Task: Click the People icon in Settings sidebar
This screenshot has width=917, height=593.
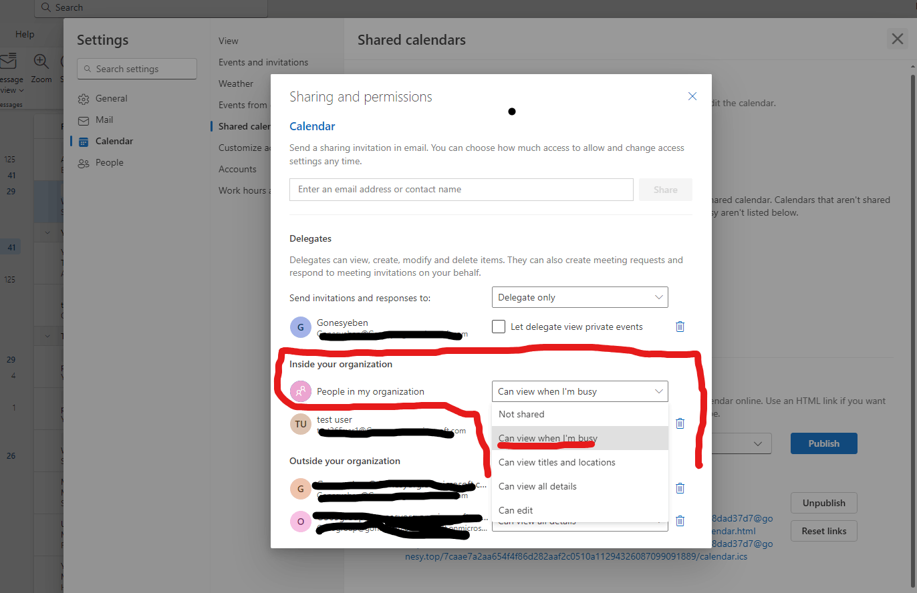Action: click(x=84, y=163)
